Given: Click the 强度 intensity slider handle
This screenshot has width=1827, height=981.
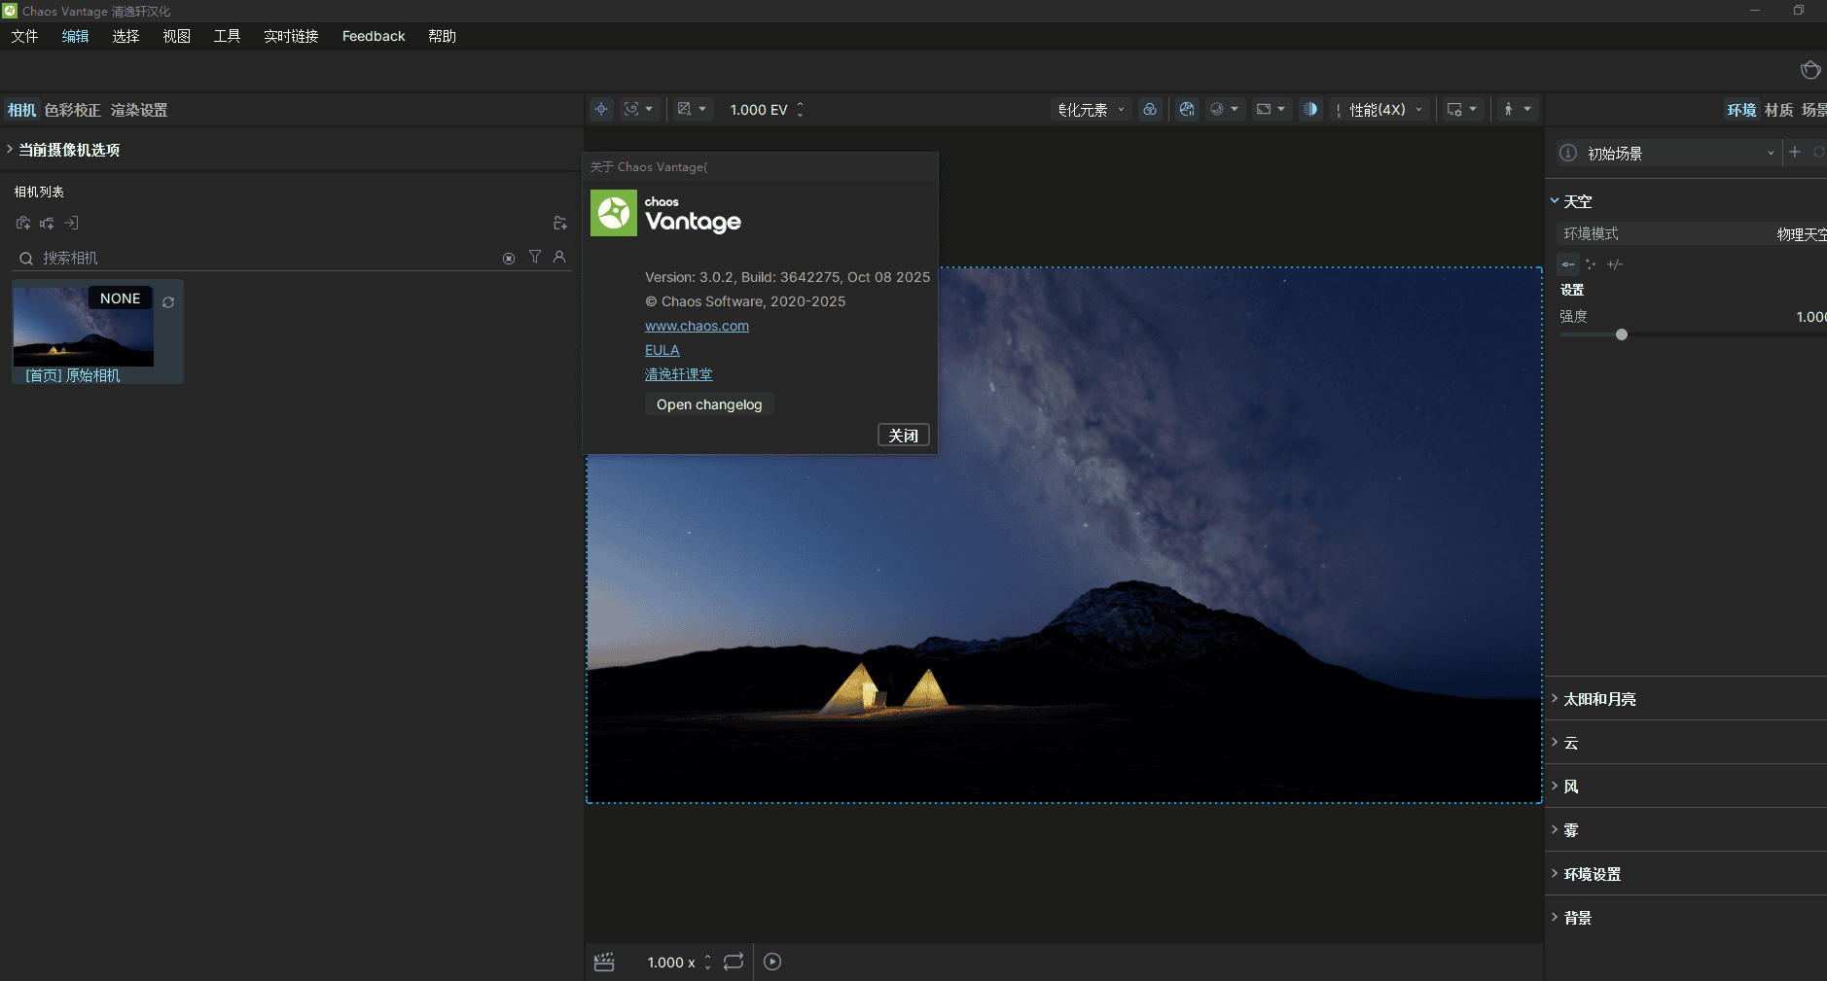Looking at the screenshot, I should pos(1621,334).
